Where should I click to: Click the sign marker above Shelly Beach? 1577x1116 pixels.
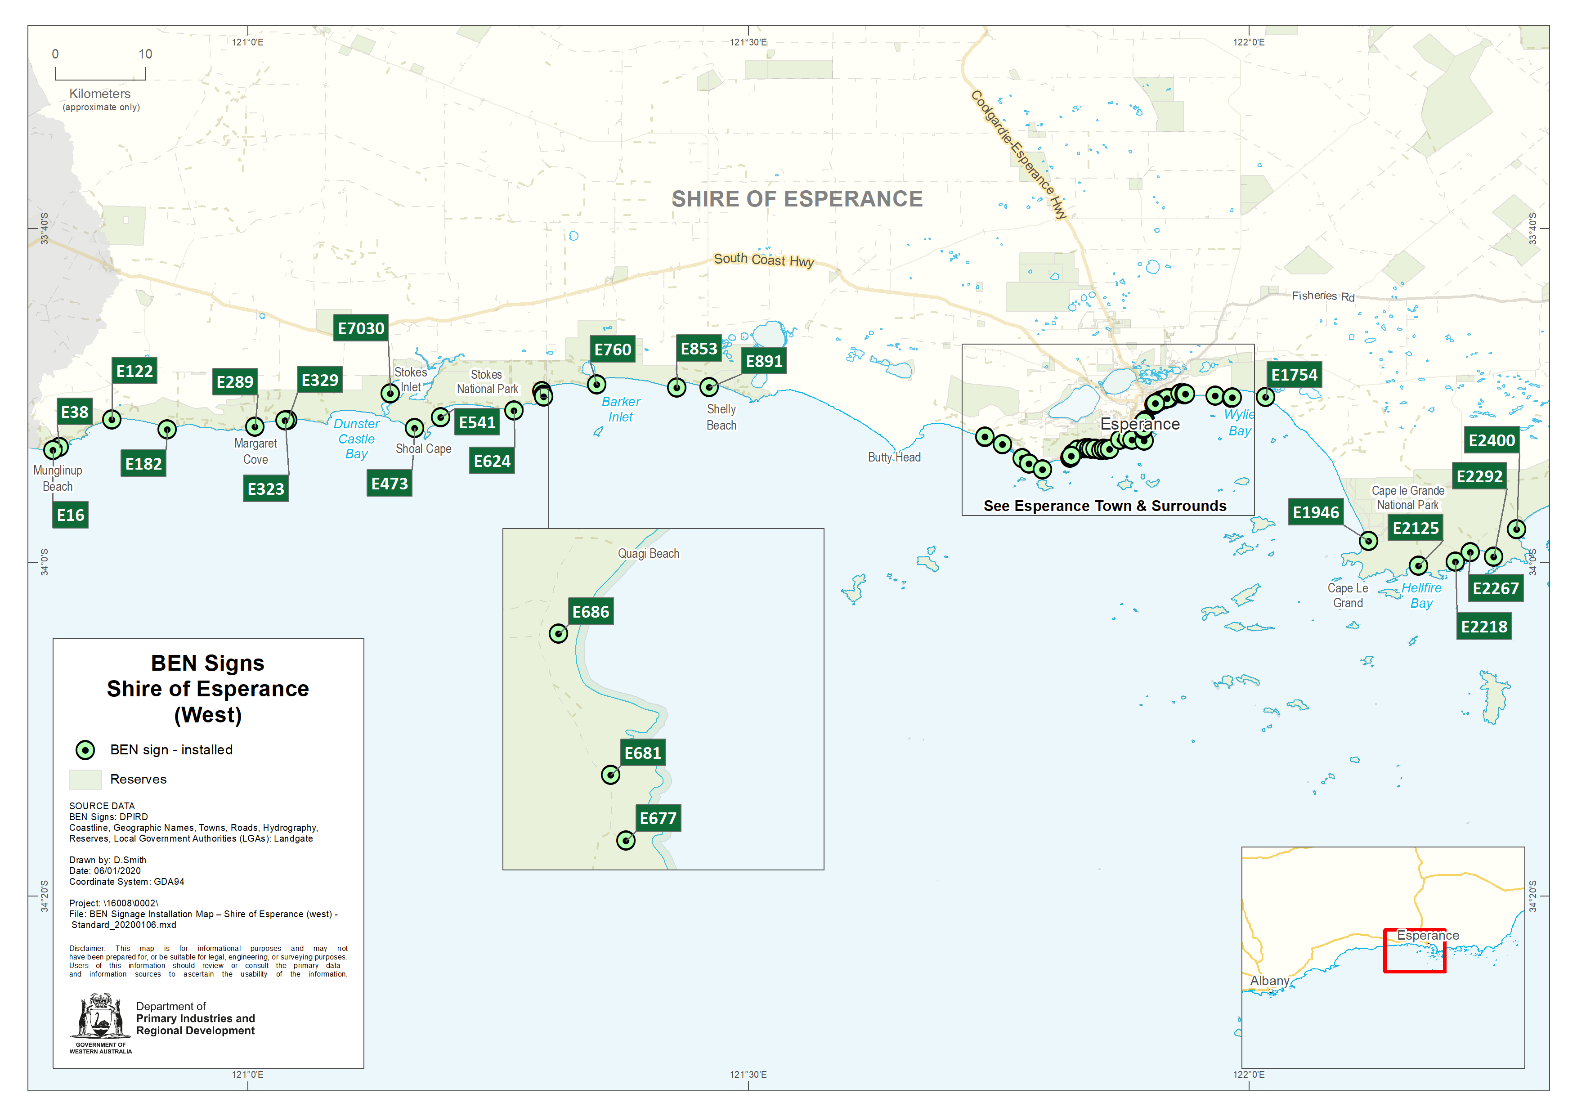709,388
